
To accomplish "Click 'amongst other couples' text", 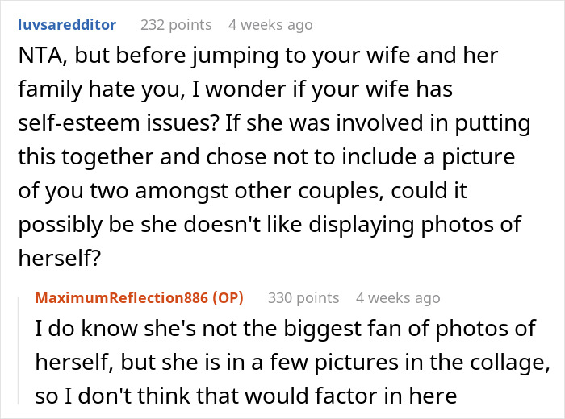I will 259,191.
